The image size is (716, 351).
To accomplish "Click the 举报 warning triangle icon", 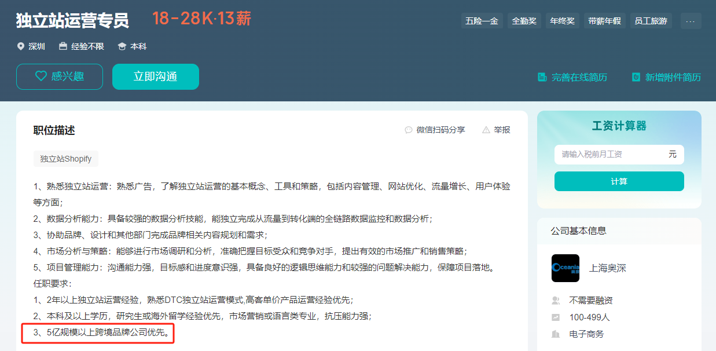I will point(486,130).
